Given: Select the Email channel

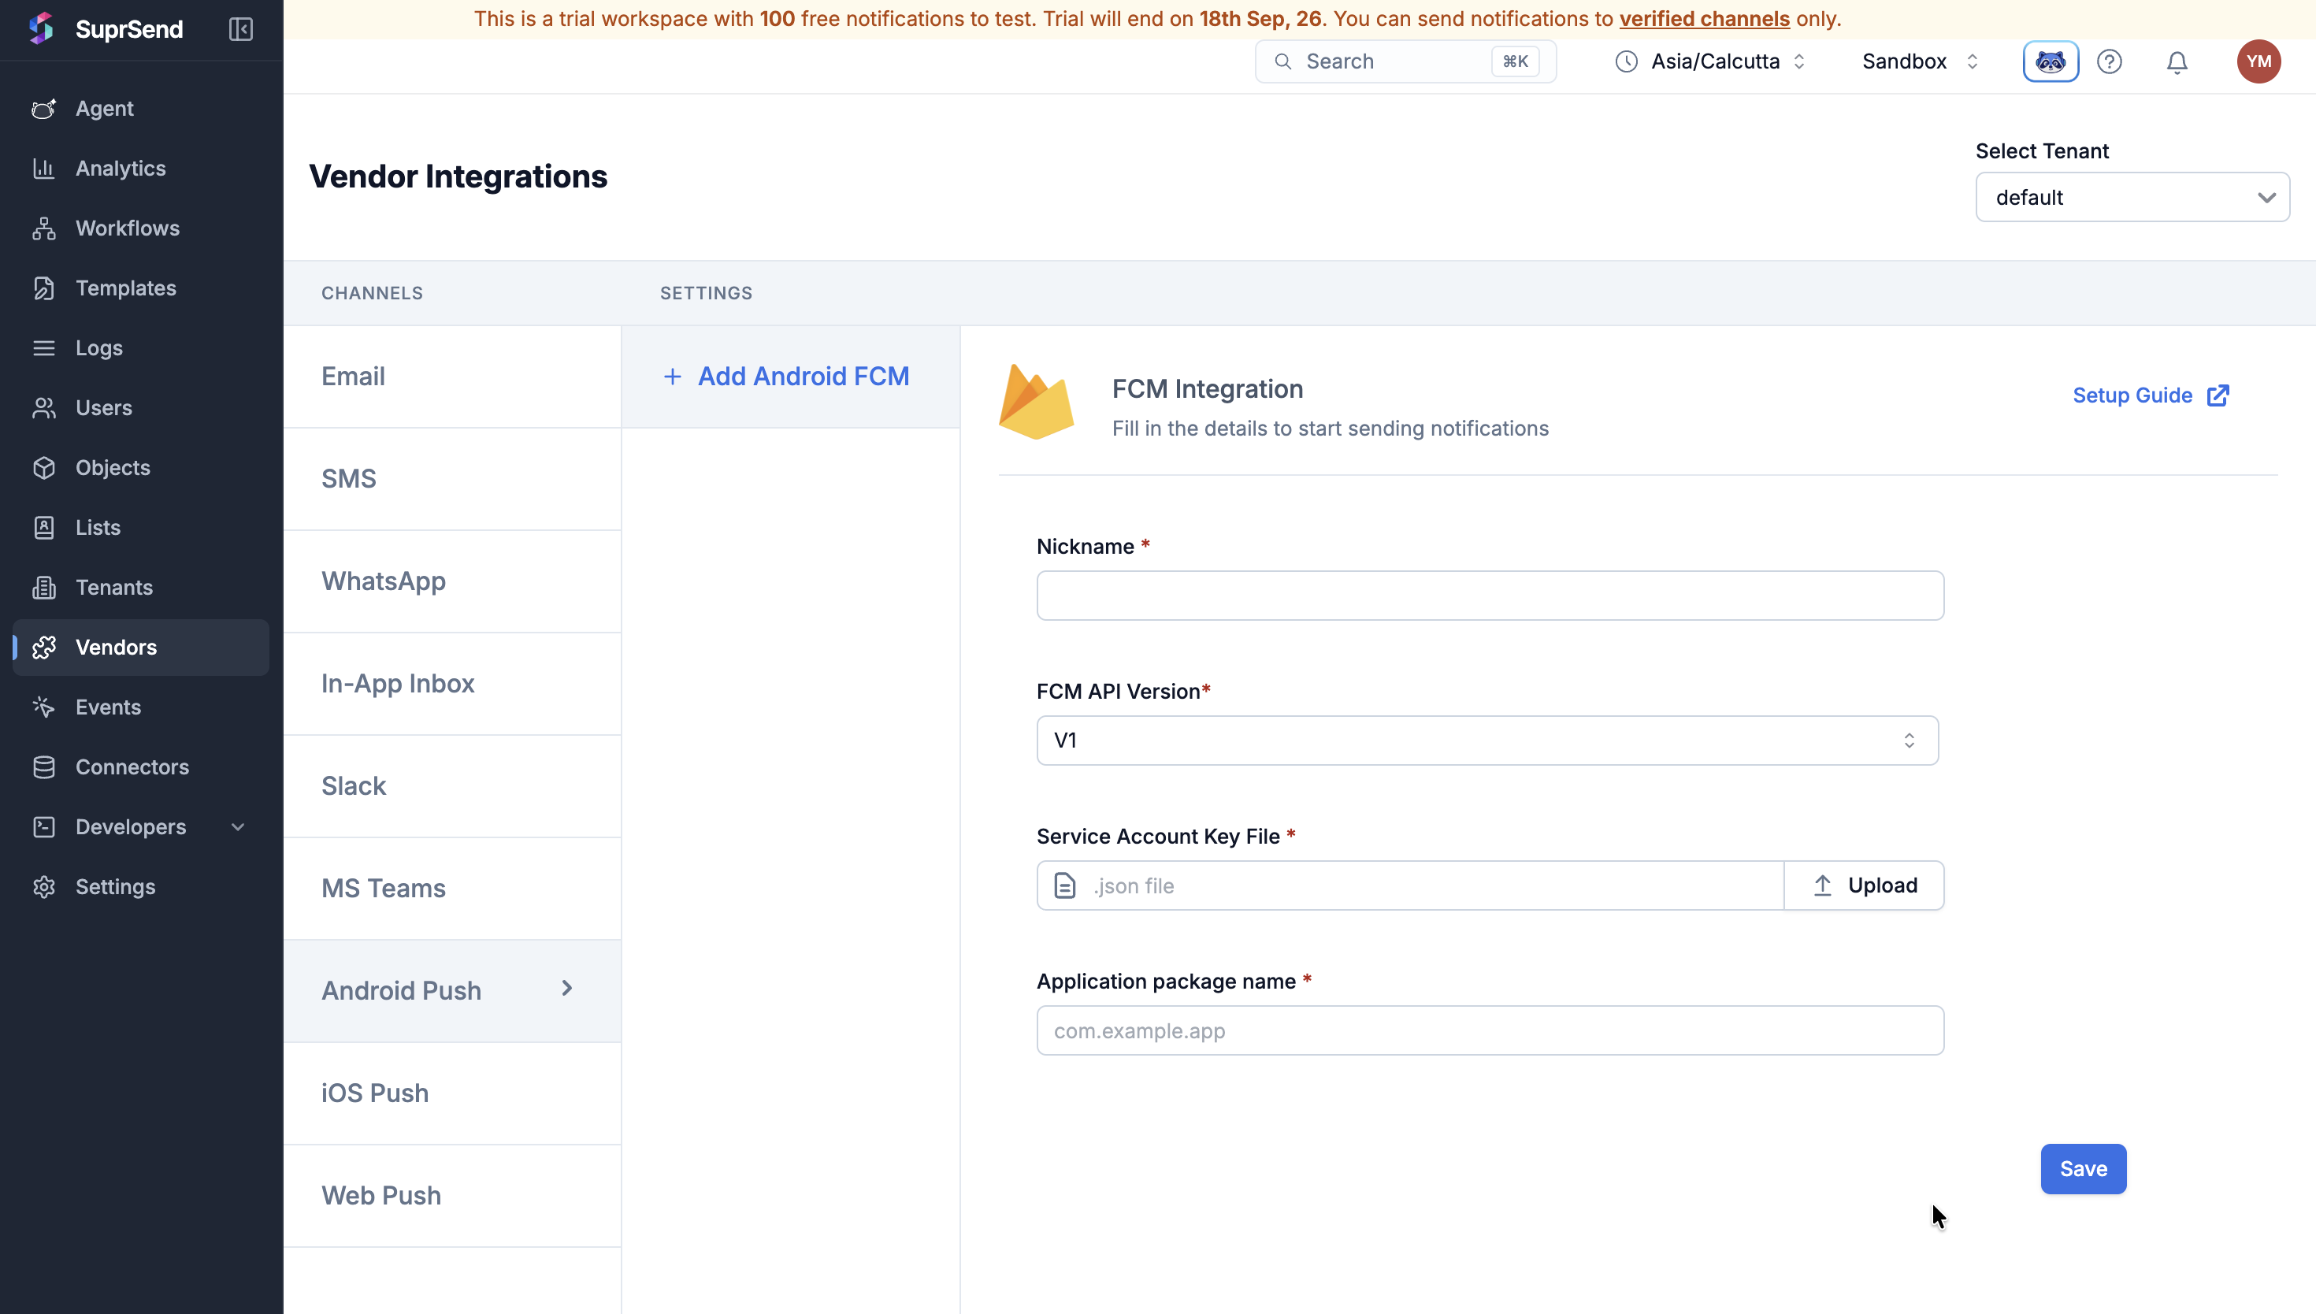Looking at the screenshot, I should (x=452, y=377).
